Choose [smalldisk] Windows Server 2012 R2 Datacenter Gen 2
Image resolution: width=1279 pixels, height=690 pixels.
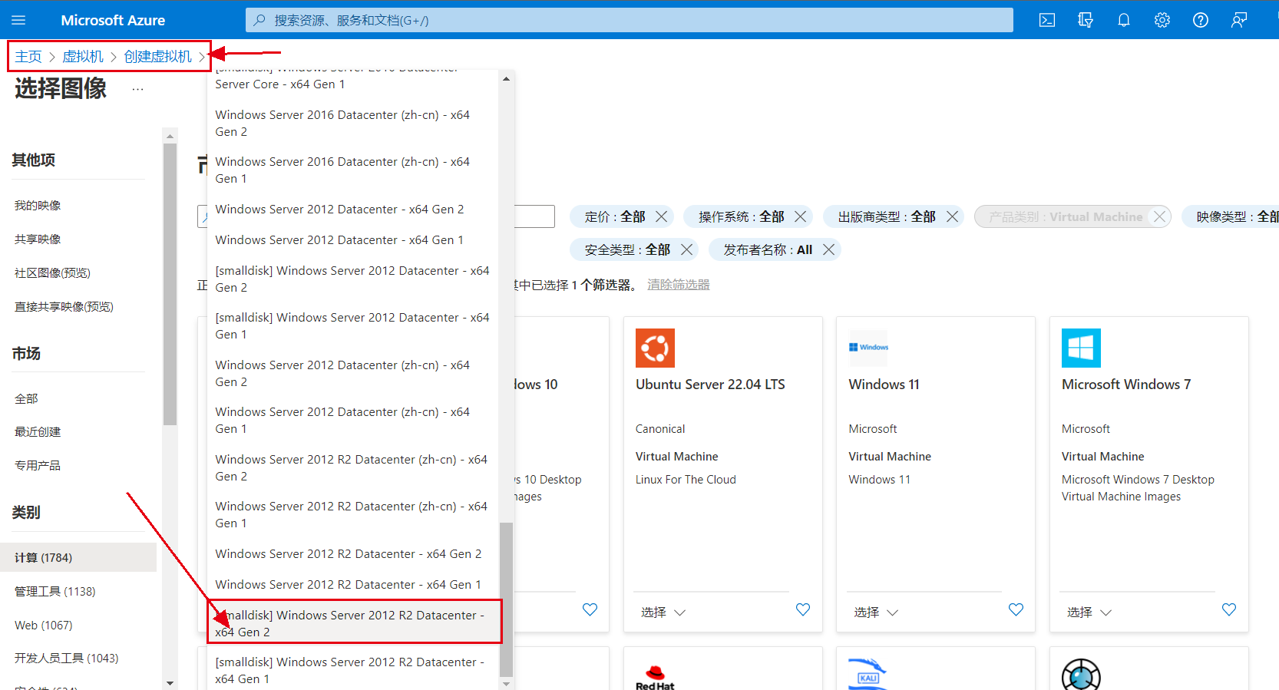tap(352, 623)
